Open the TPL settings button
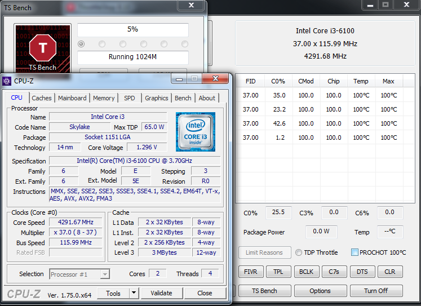 (x=278, y=272)
